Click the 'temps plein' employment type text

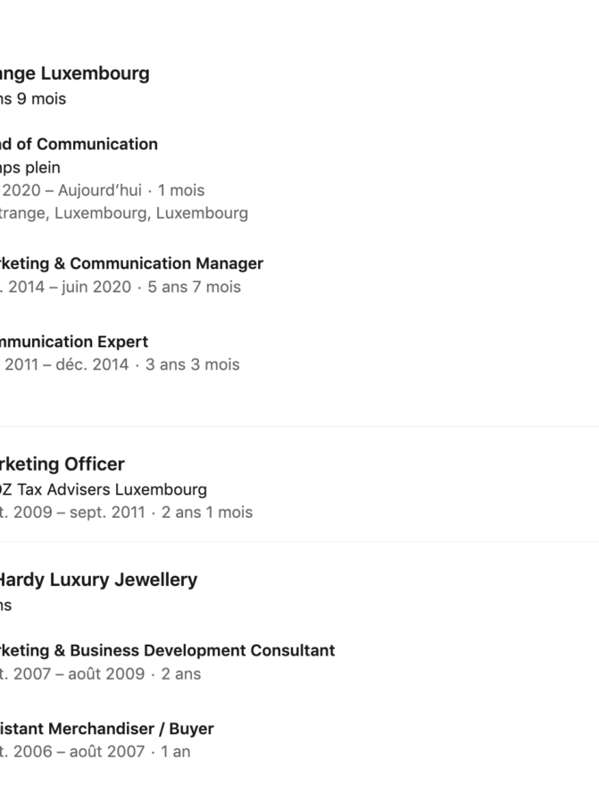point(30,167)
